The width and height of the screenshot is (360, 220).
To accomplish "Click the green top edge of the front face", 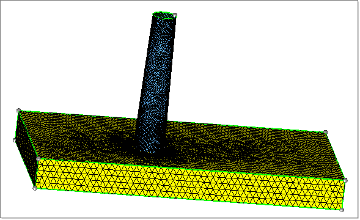I will point(192,169).
